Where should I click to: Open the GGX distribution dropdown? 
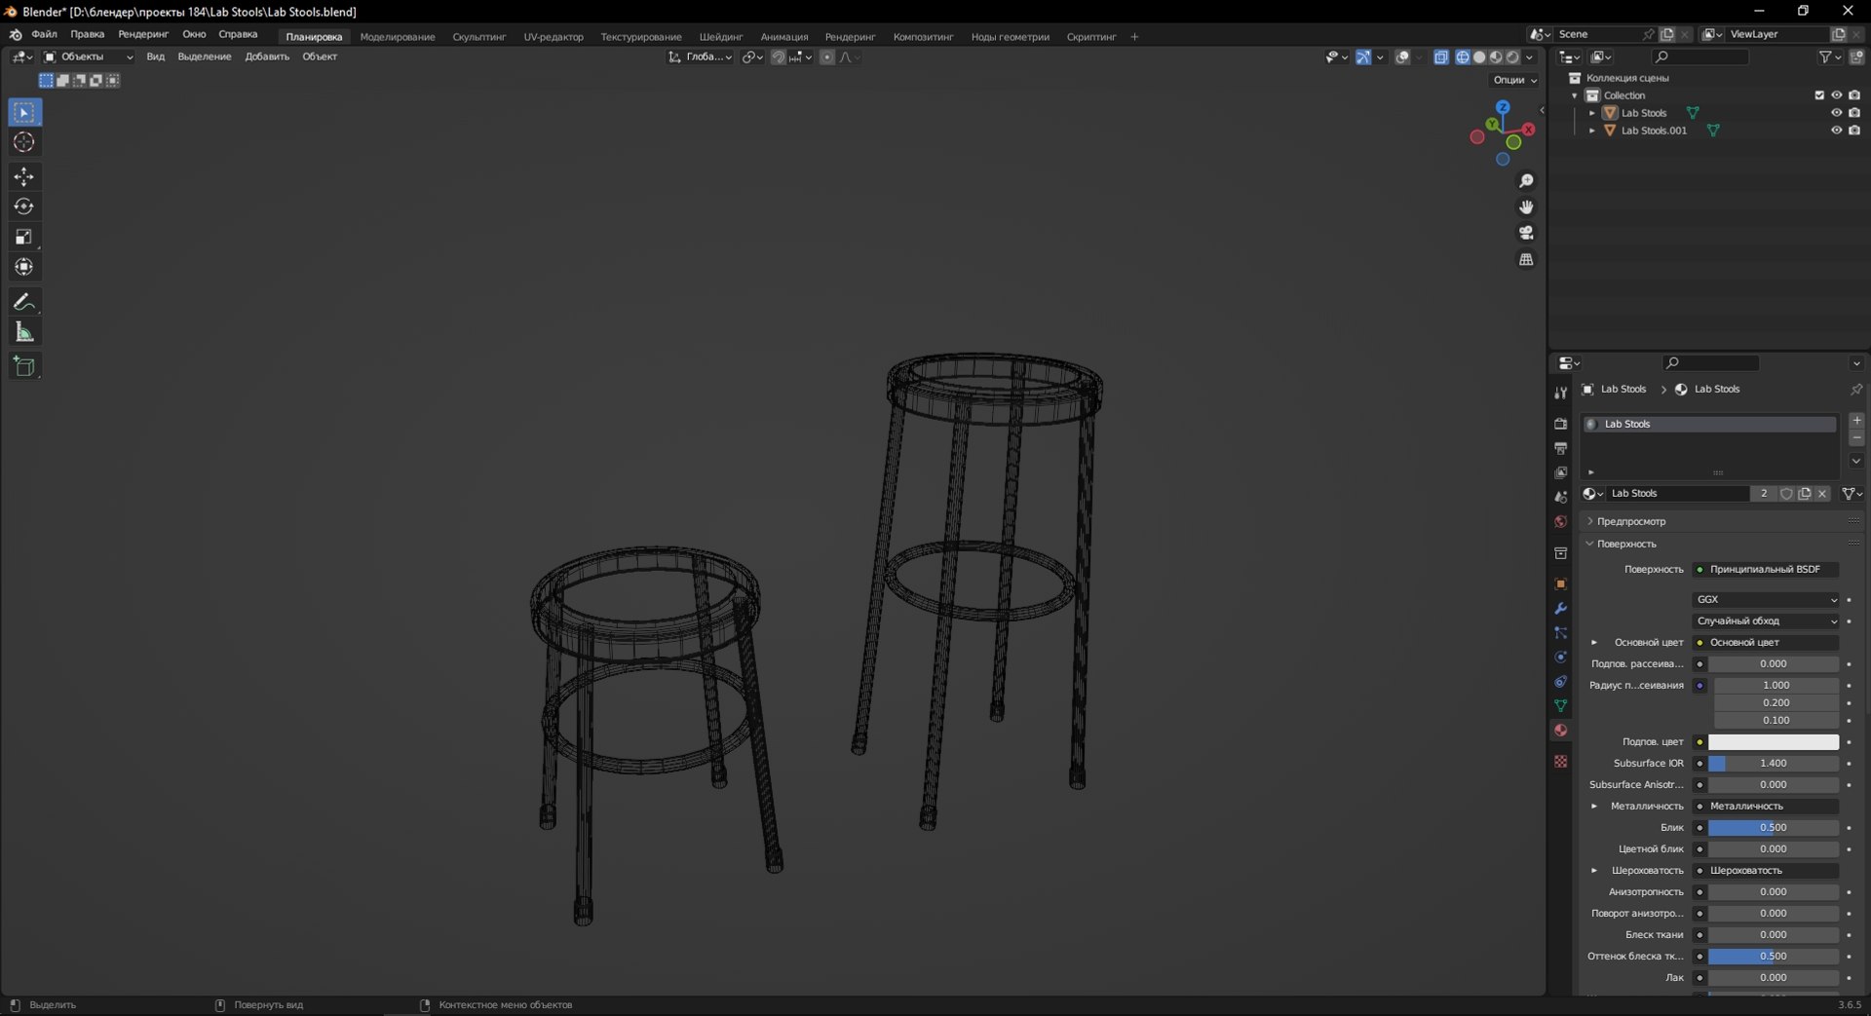tap(1766, 599)
